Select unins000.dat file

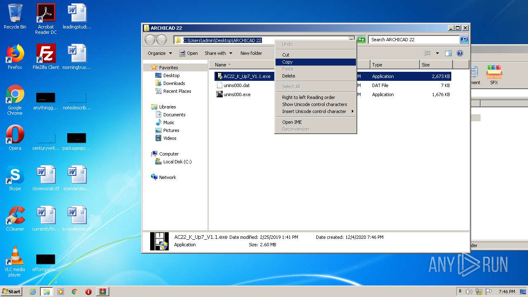coord(333,85)
